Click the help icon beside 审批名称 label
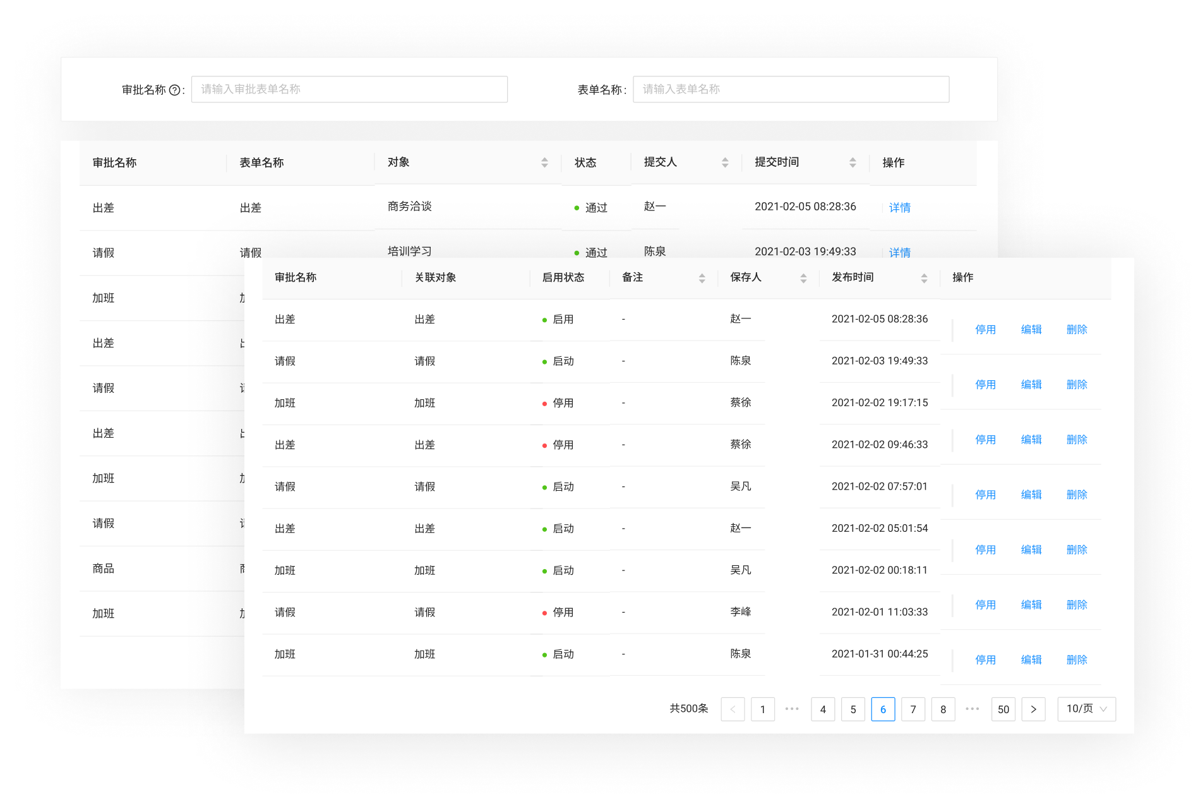 point(176,89)
